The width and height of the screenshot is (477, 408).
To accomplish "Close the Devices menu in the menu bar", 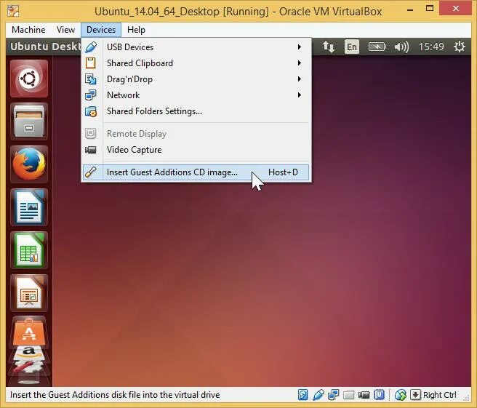I will pyautogui.click(x=101, y=30).
